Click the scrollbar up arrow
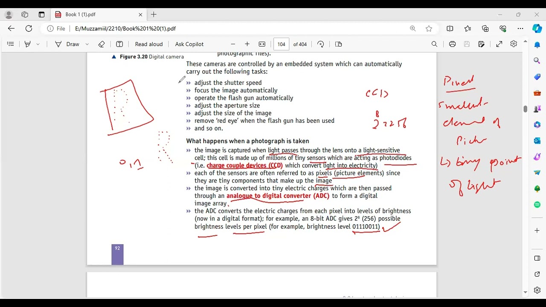The width and height of the screenshot is (546, 307). pyautogui.click(x=525, y=42)
